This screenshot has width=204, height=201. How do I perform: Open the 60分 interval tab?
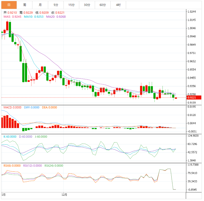103,5
